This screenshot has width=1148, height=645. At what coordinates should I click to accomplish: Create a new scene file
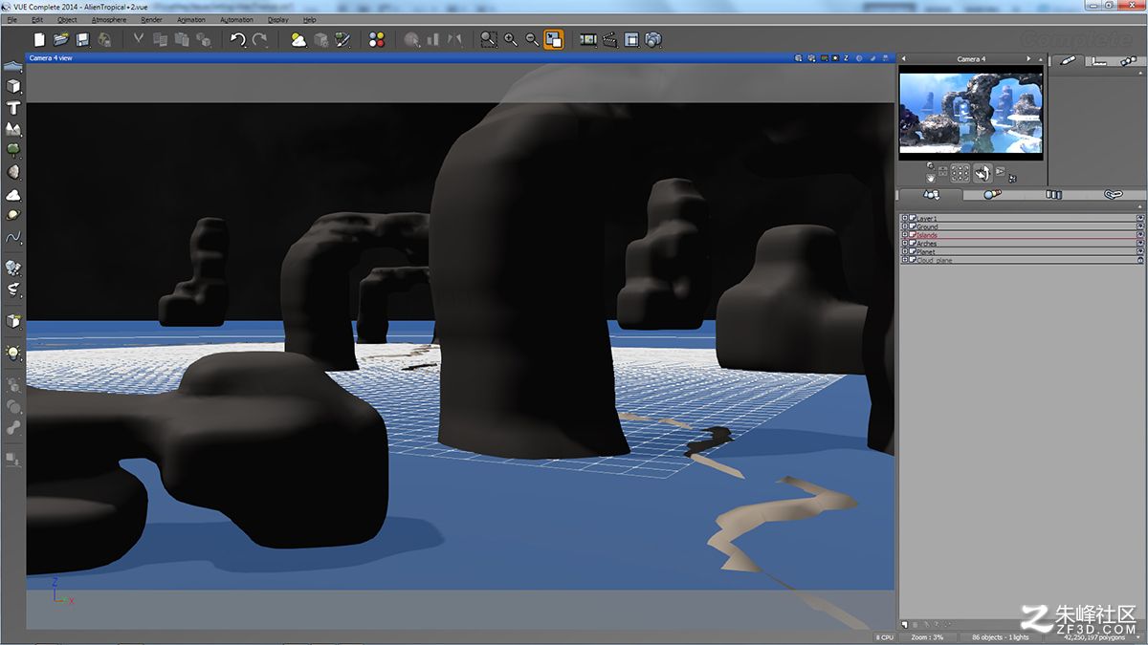pos(39,39)
